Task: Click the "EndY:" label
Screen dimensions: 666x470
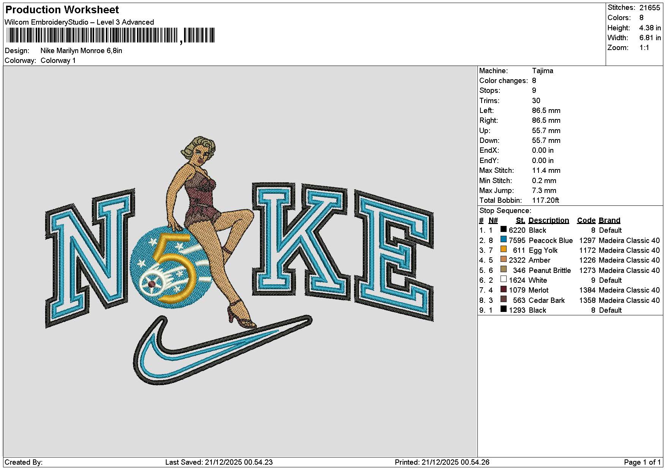Action: [x=490, y=161]
